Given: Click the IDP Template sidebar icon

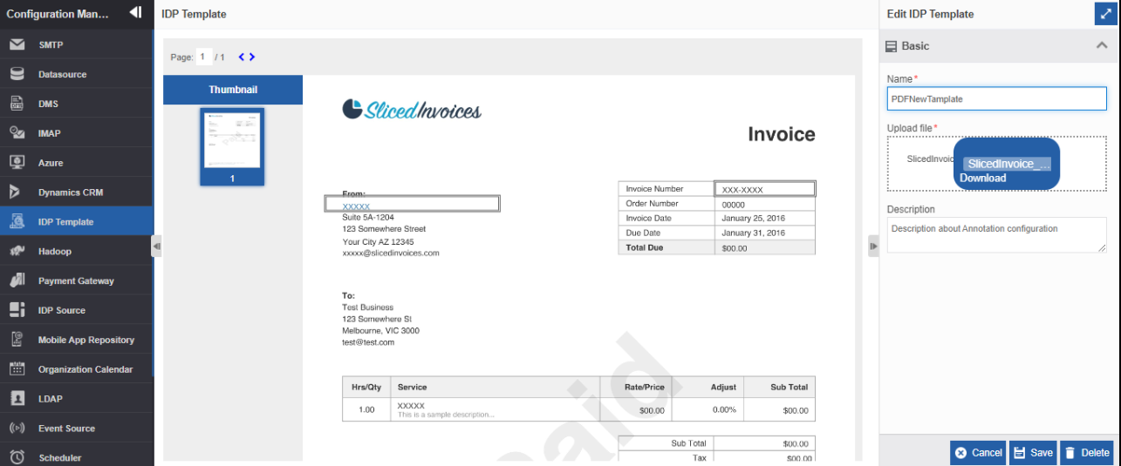Looking at the screenshot, I should (17, 222).
